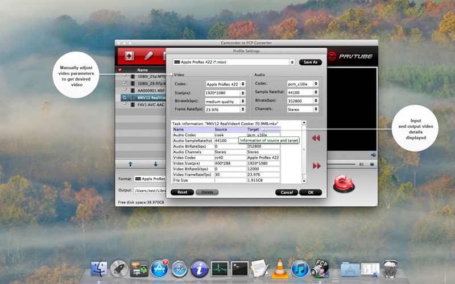This screenshot has width=455, height=284.
Task: Click the fast-forward double-arrow icon
Action: pyautogui.click(x=316, y=166)
